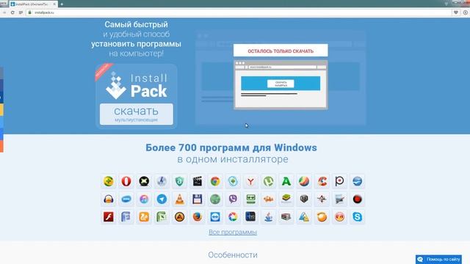Click the Особенности section heading
The height and width of the screenshot is (264, 470).
[x=233, y=255]
